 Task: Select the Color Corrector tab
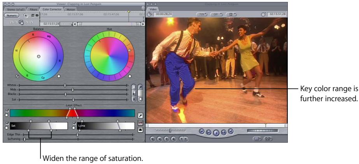[52, 9]
